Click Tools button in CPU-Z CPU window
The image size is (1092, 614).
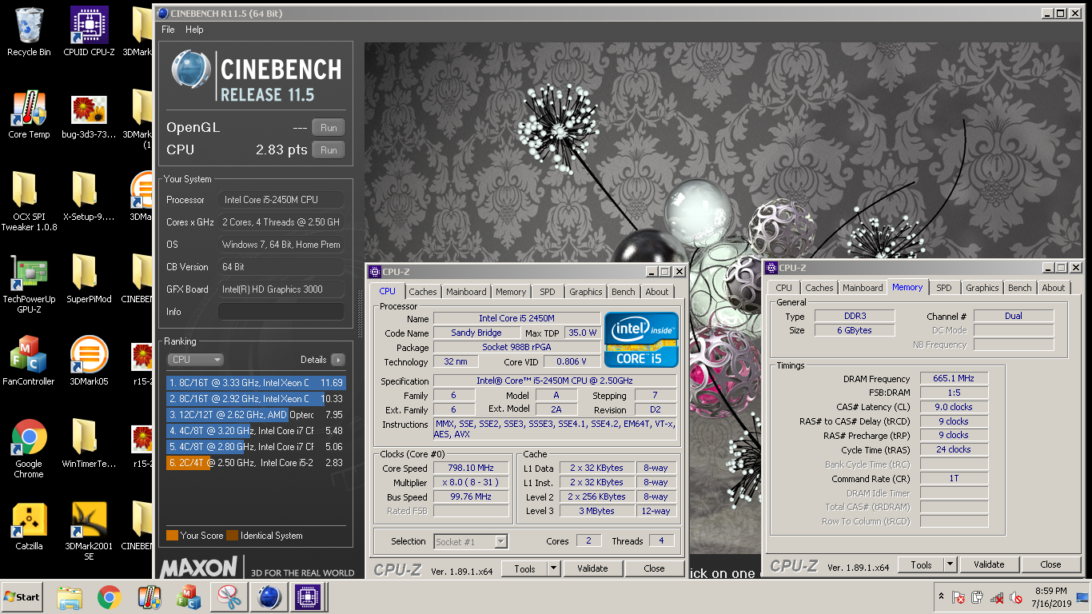[x=524, y=568]
